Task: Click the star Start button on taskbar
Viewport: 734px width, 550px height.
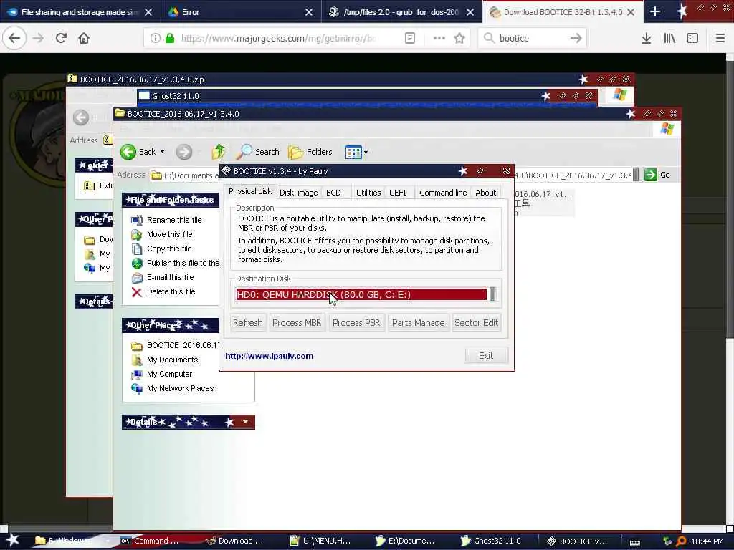Action: point(13,540)
